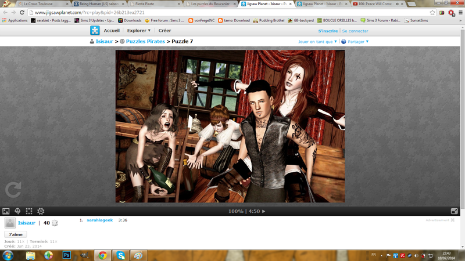Open the Créer menu item
Screen dimensions: 465x261
click(164, 31)
